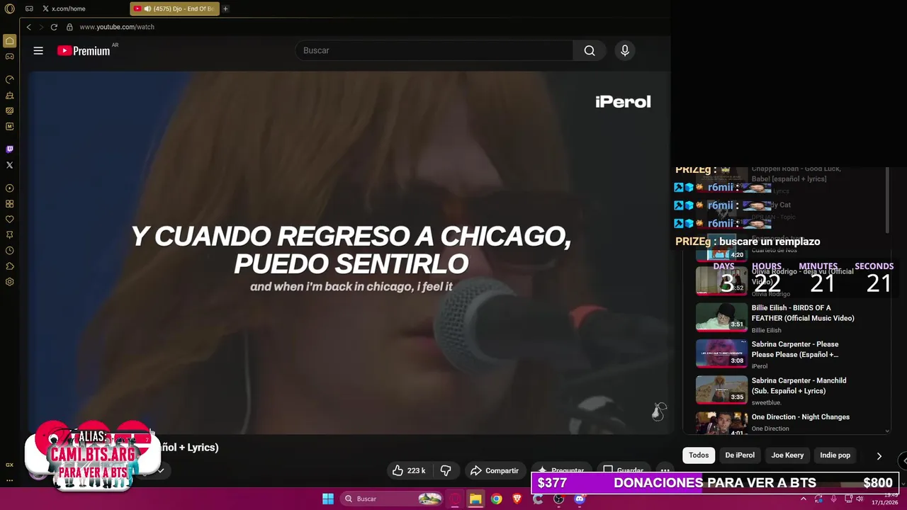Select the Joe Keery filter chip
907x510 pixels.
click(x=787, y=455)
